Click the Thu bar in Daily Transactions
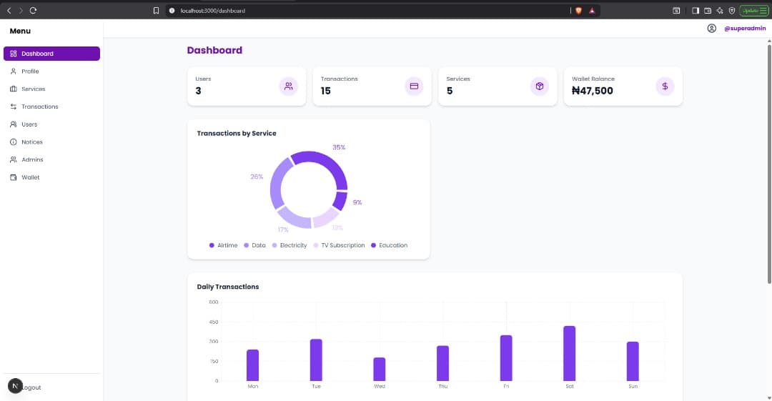The width and height of the screenshot is (772, 401). pos(442,363)
